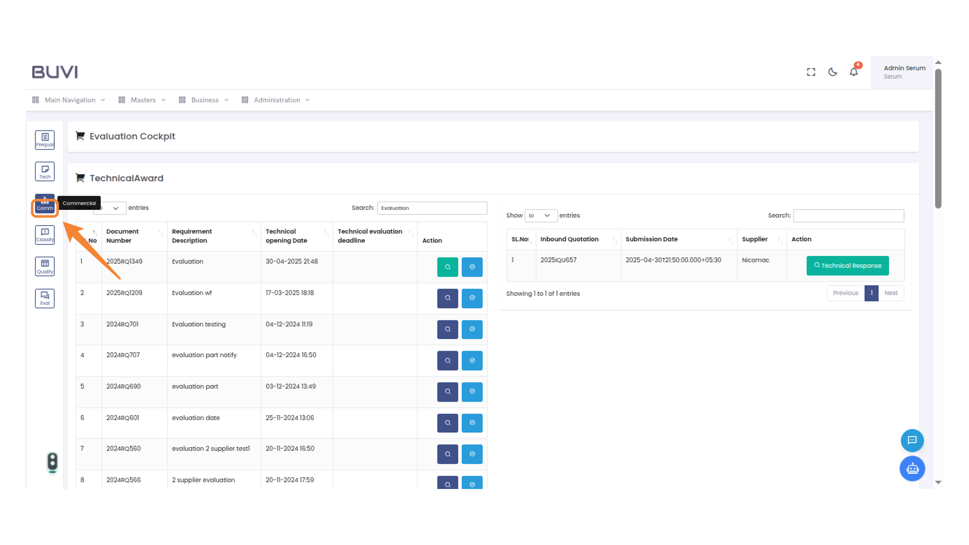Image resolution: width=969 pixels, height=545 pixels.
Task: Click the Next pagination button
Action: 891,293
